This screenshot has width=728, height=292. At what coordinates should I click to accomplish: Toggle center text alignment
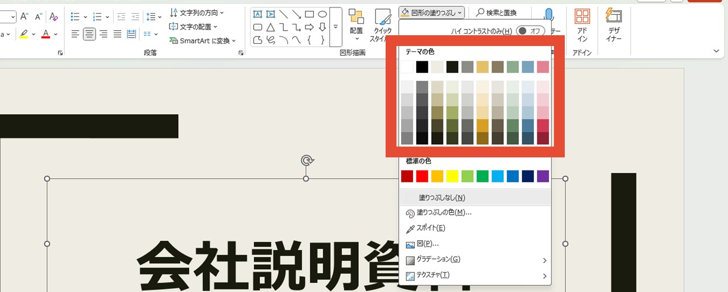89,34
